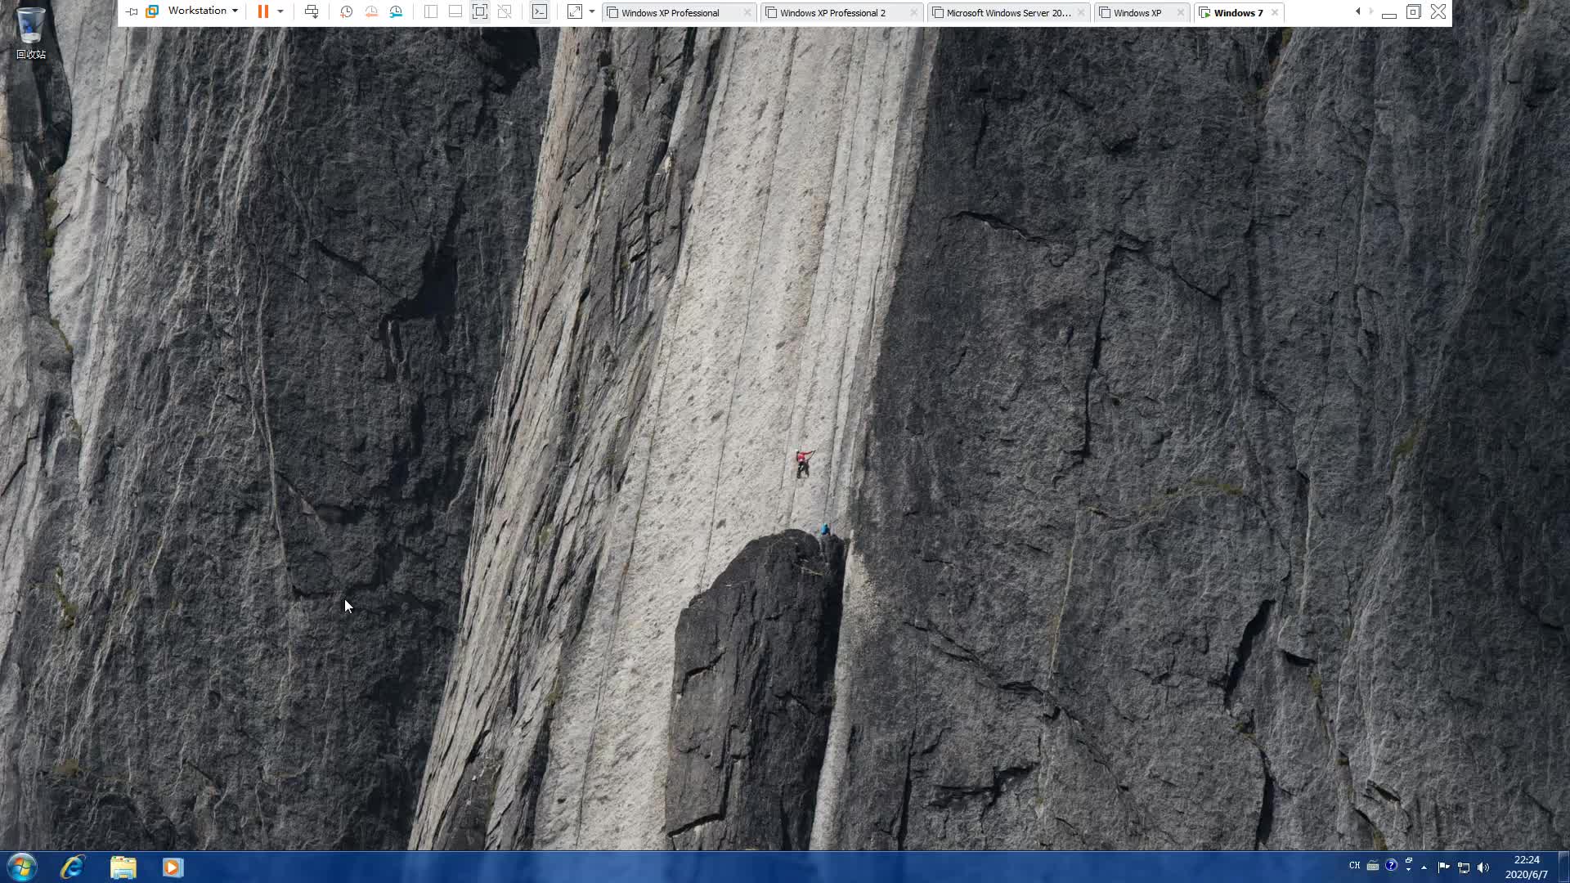Open the snapshot manager wrench-clock icon
The height and width of the screenshot is (883, 1570).
pyautogui.click(x=397, y=11)
